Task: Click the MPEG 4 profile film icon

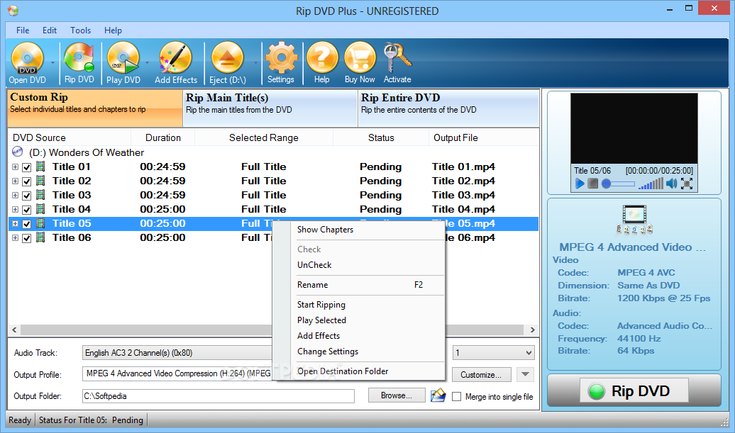Action: point(634,220)
